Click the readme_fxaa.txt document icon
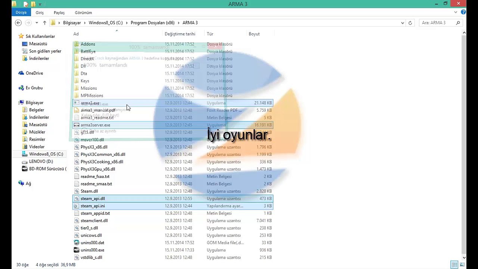The image size is (478, 269). point(77,177)
